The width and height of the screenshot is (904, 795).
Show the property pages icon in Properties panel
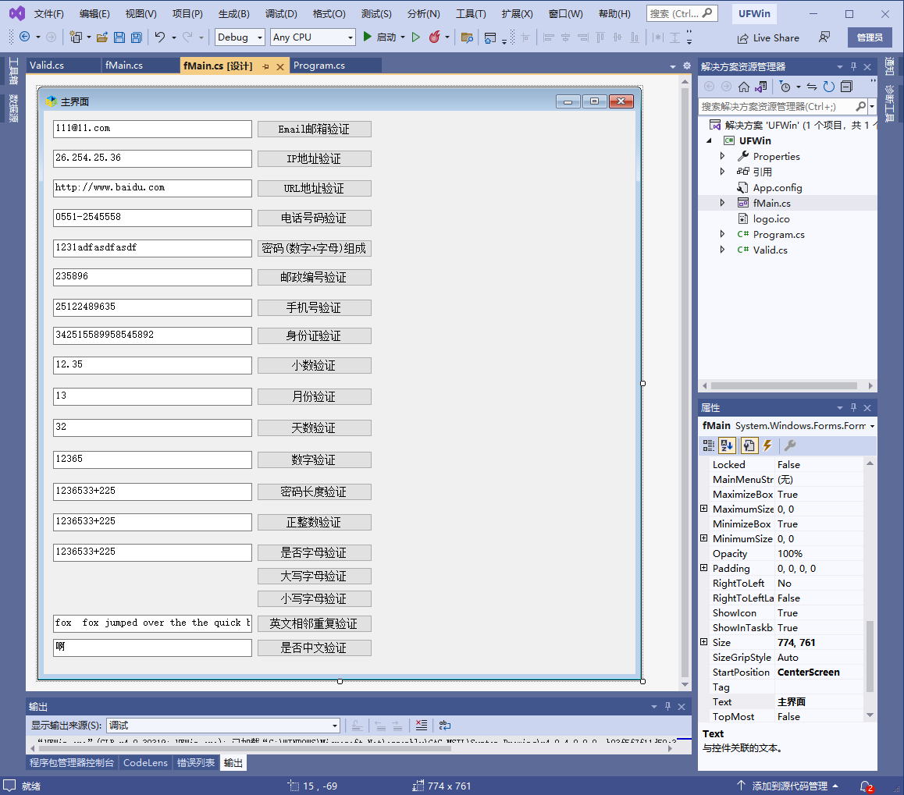pos(749,445)
